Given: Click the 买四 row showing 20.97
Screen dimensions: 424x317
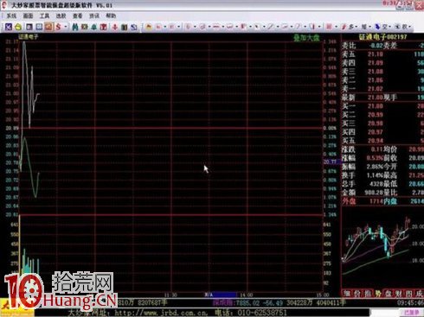Looking at the screenshot, I should [x=382, y=132].
